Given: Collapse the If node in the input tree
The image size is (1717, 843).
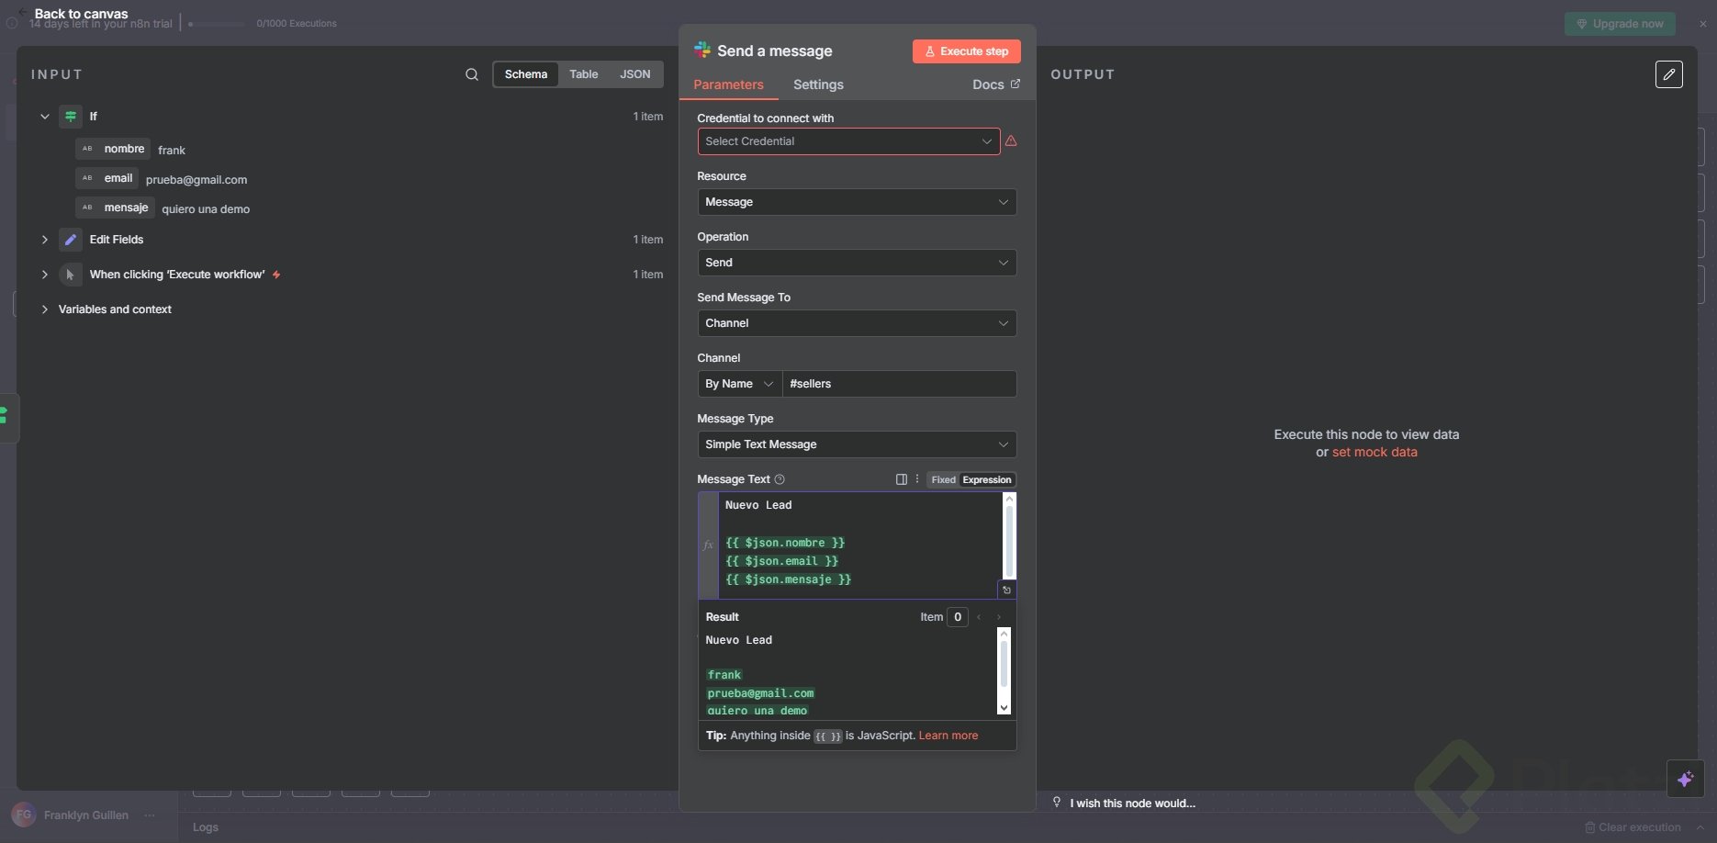Looking at the screenshot, I should 44,117.
